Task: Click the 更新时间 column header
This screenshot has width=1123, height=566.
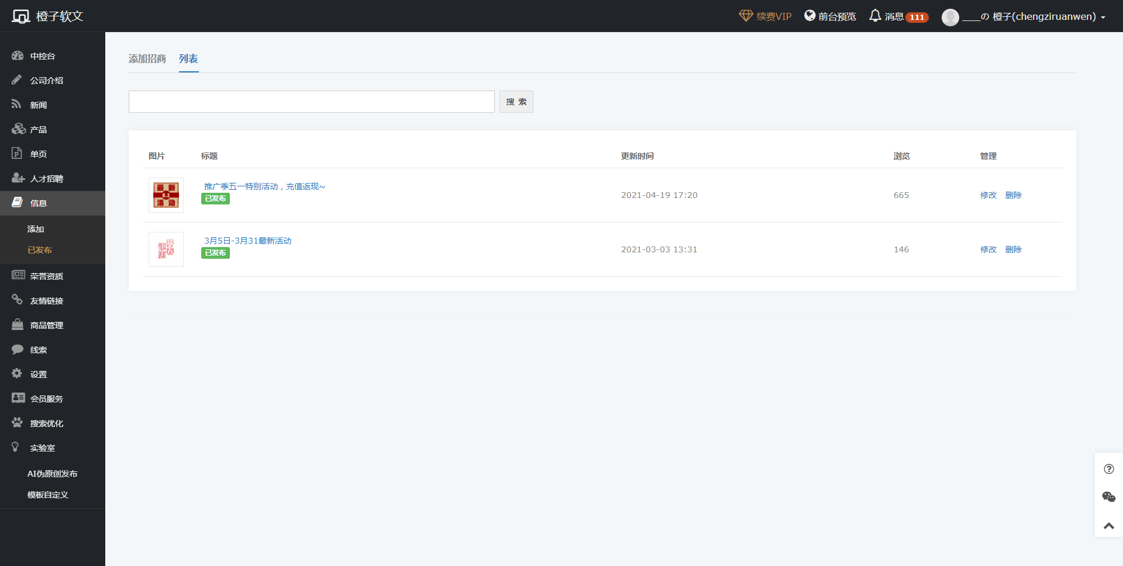Action: click(638, 156)
